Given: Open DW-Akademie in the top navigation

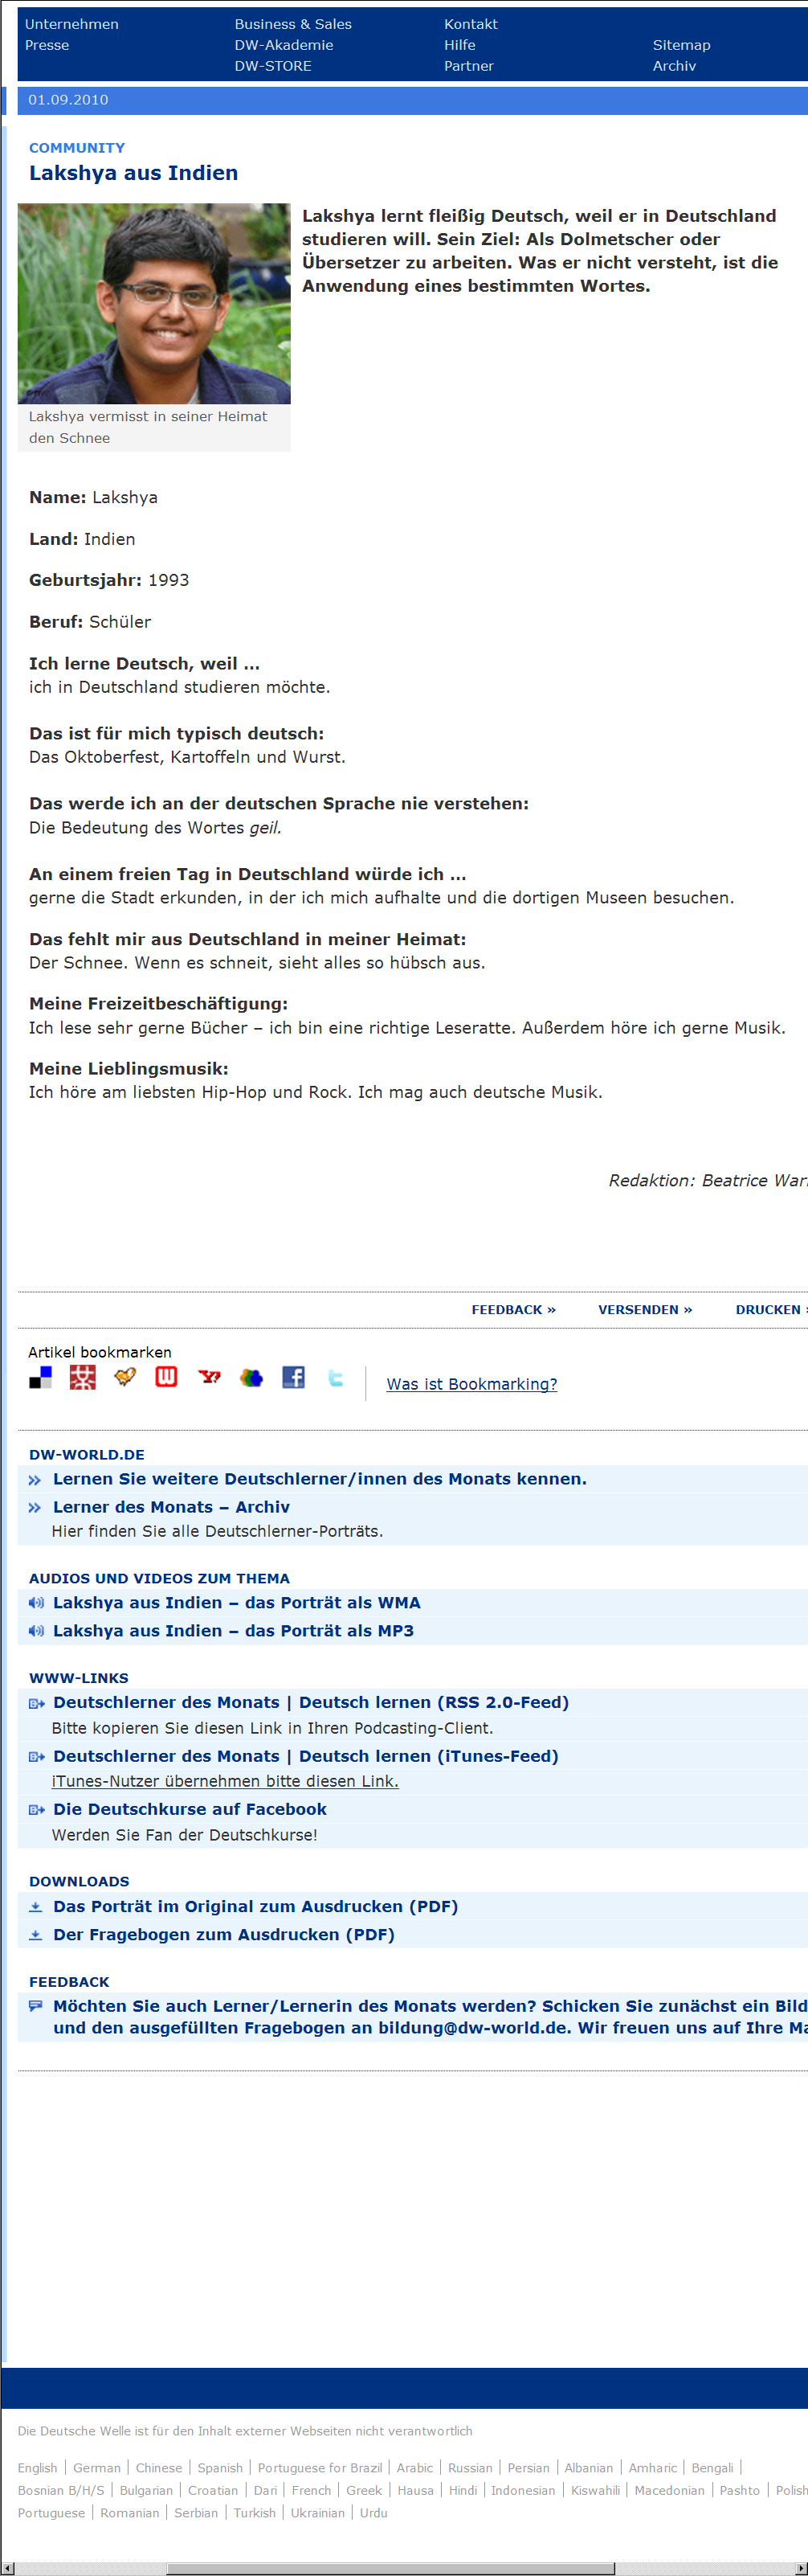Looking at the screenshot, I should [284, 45].
